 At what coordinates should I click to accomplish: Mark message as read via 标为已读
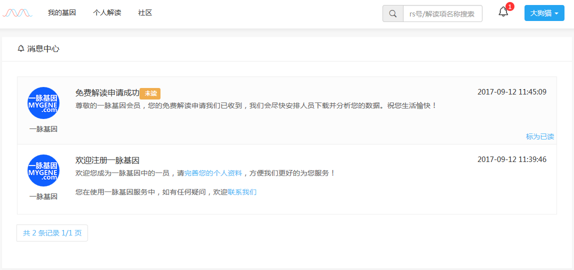click(540, 137)
